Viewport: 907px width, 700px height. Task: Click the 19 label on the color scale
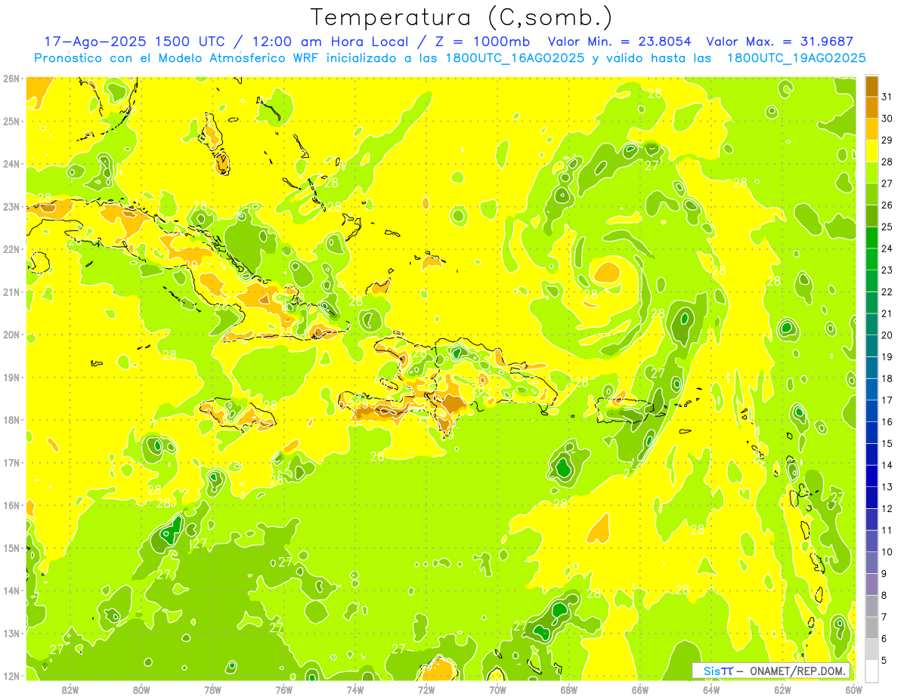pyautogui.click(x=887, y=356)
